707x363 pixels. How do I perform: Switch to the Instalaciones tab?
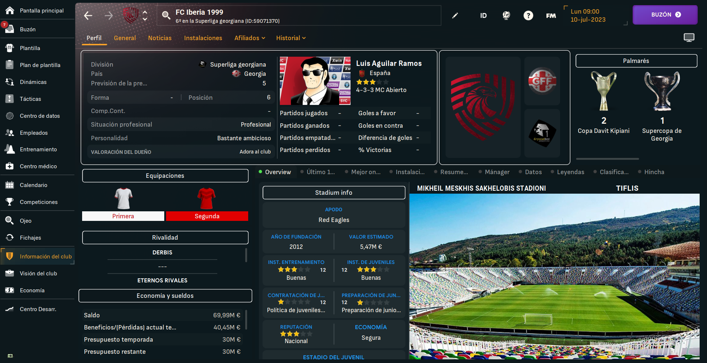pyautogui.click(x=203, y=38)
